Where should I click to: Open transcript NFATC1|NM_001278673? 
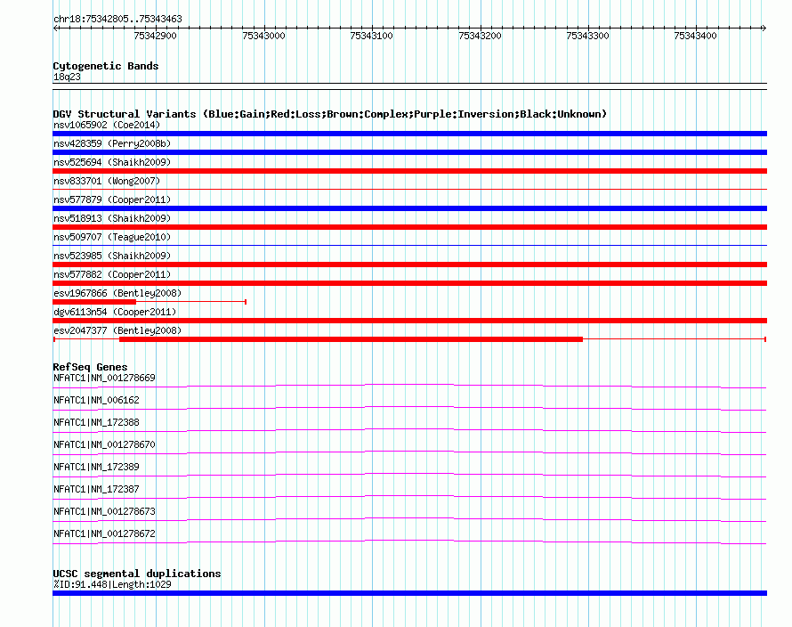[104, 511]
